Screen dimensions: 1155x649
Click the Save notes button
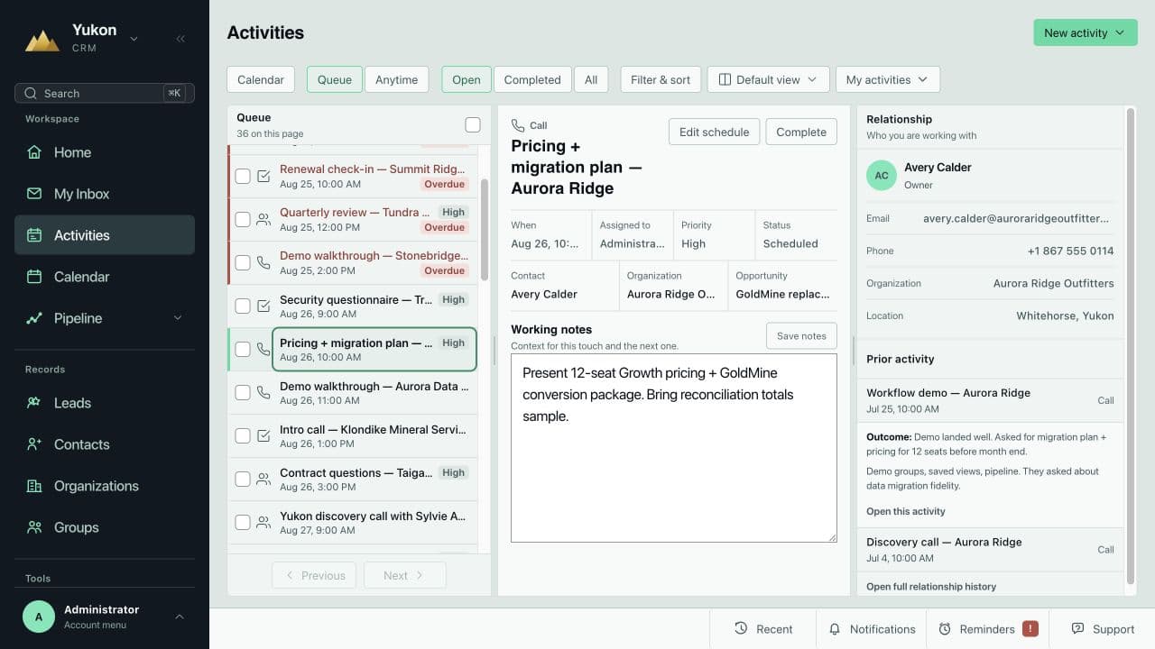coord(801,336)
